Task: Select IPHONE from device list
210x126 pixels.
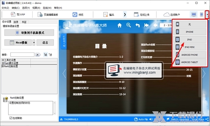Action: [x=189, y=32]
